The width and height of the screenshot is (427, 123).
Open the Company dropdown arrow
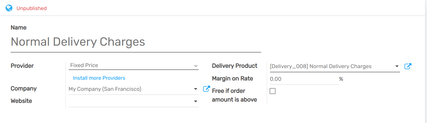[x=195, y=89]
